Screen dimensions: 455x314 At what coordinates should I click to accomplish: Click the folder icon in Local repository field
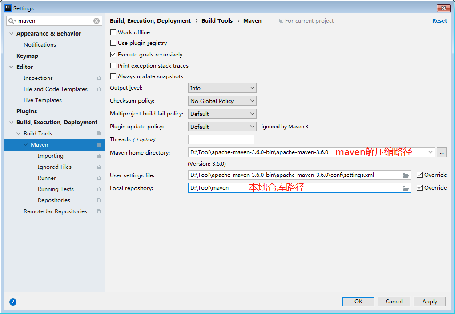[406, 188]
